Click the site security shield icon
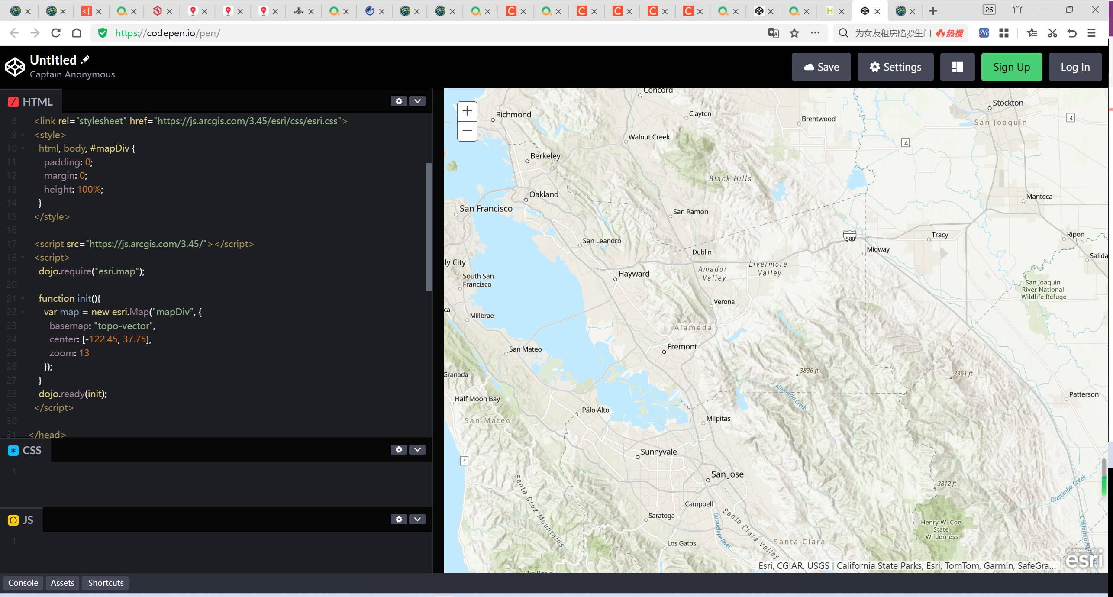The width and height of the screenshot is (1113, 597). tap(102, 32)
